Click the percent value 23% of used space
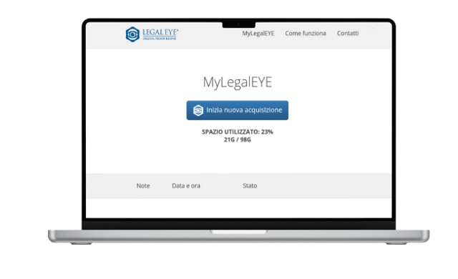 click(267, 132)
